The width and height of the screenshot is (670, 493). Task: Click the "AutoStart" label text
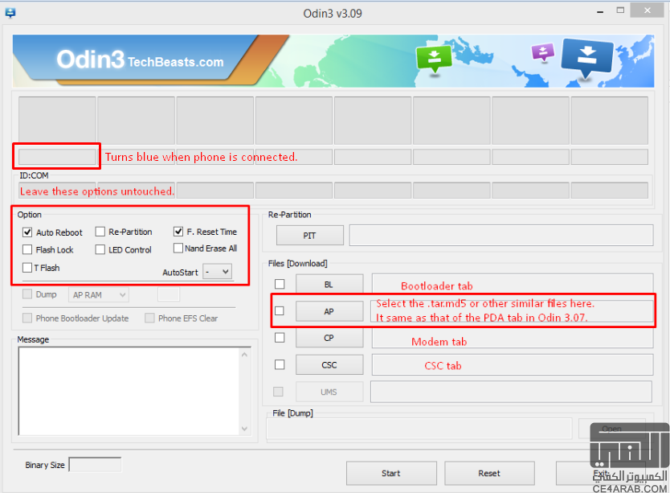tap(180, 273)
